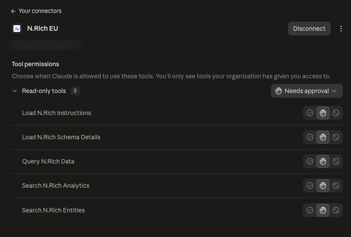Set Search N.Rich Entities to needs approval

pos(323,210)
